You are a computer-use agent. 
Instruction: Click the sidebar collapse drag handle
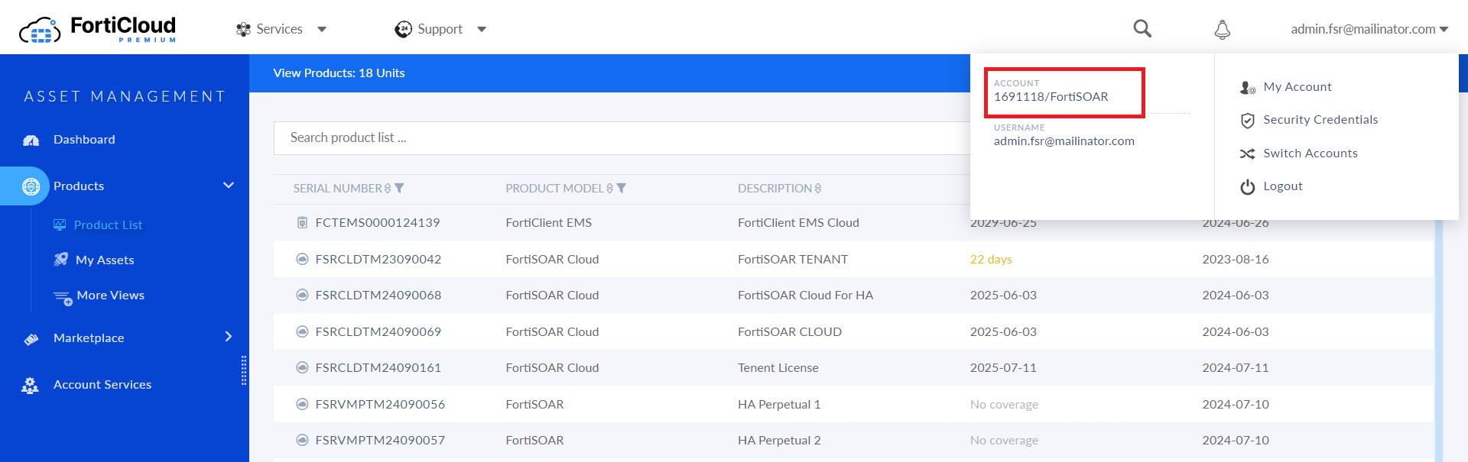click(244, 370)
